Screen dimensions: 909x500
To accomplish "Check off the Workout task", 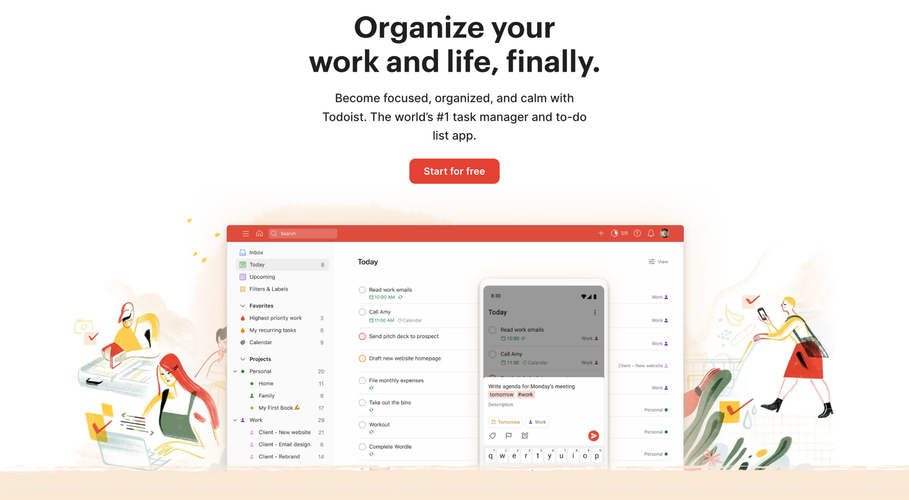I will pyautogui.click(x=361, y=424).
